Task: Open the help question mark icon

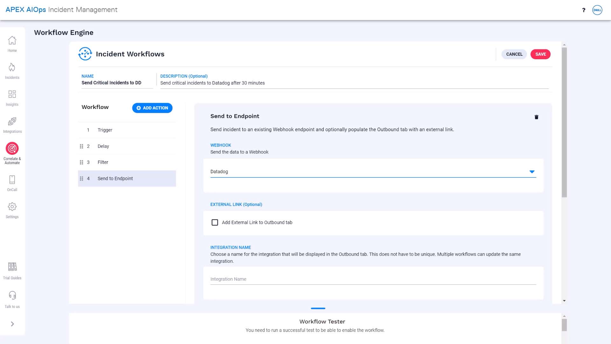Action: [584, 10]
